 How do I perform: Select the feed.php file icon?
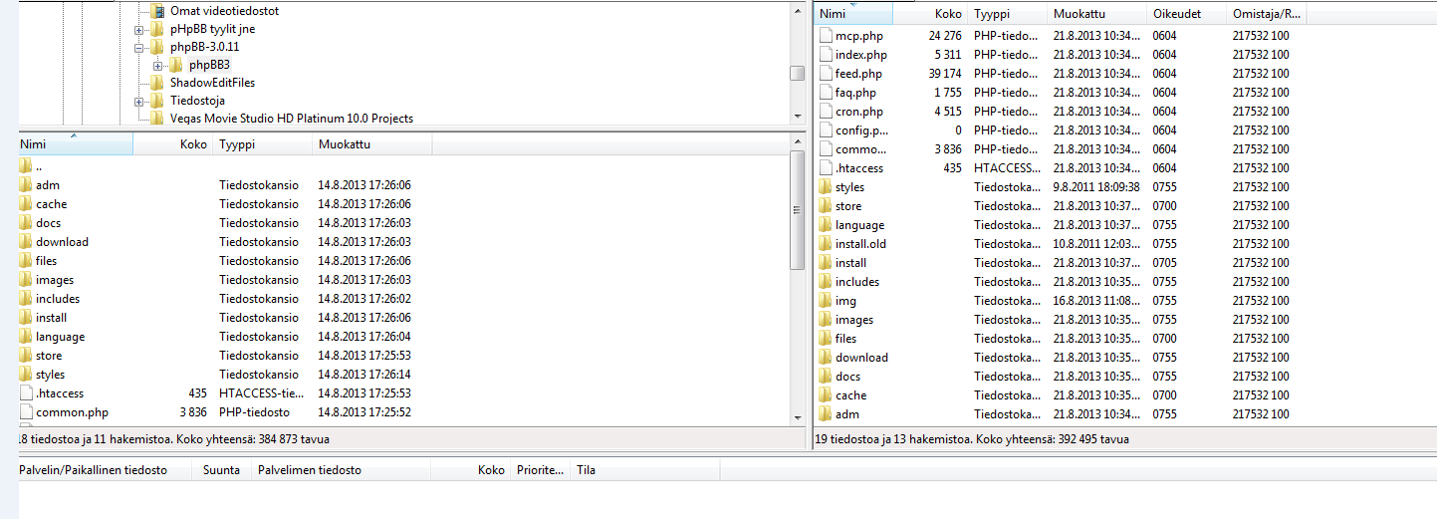(825, 74)
